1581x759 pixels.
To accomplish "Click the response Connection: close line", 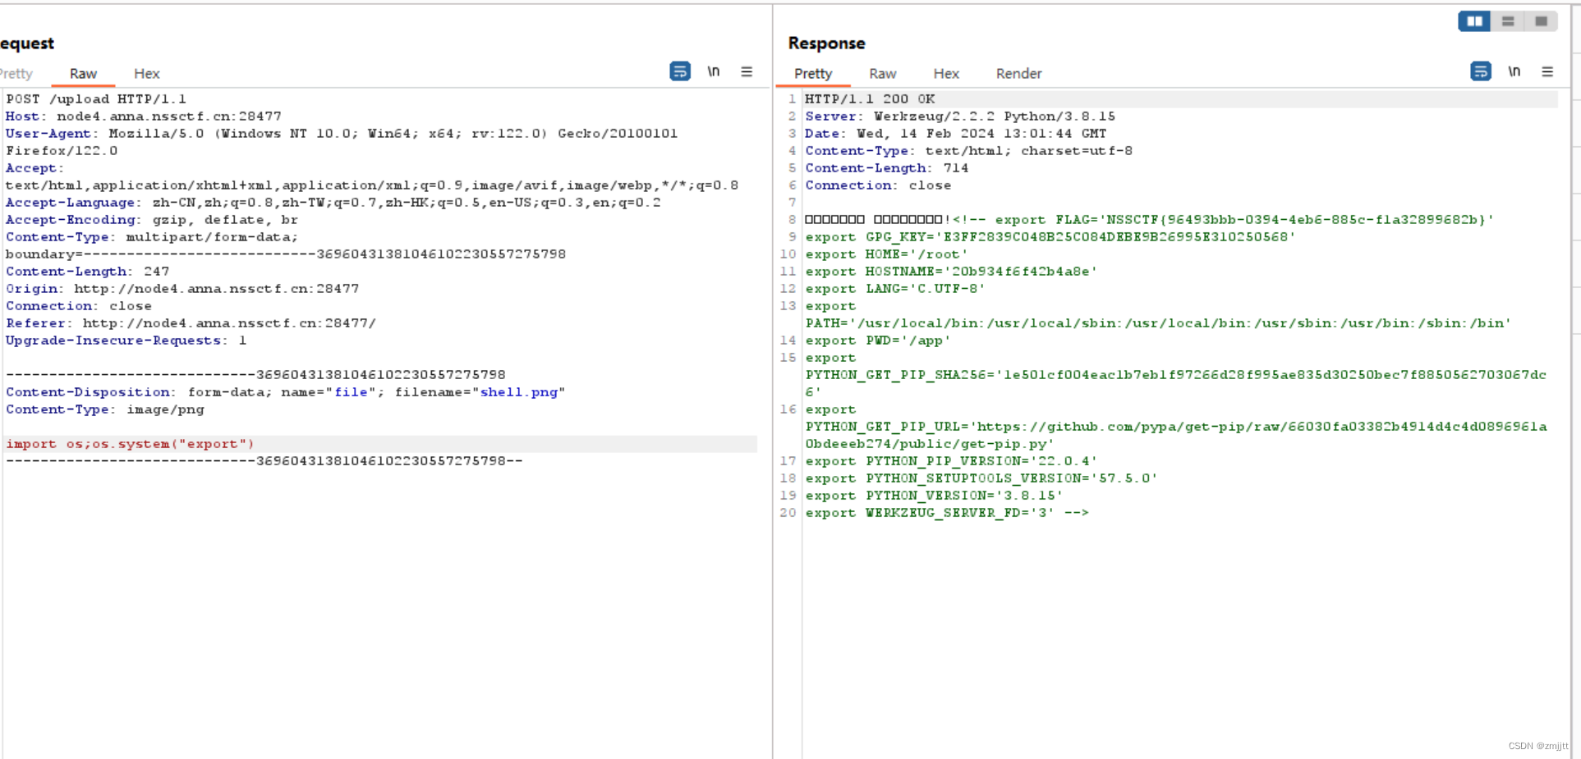I will 878,185.
